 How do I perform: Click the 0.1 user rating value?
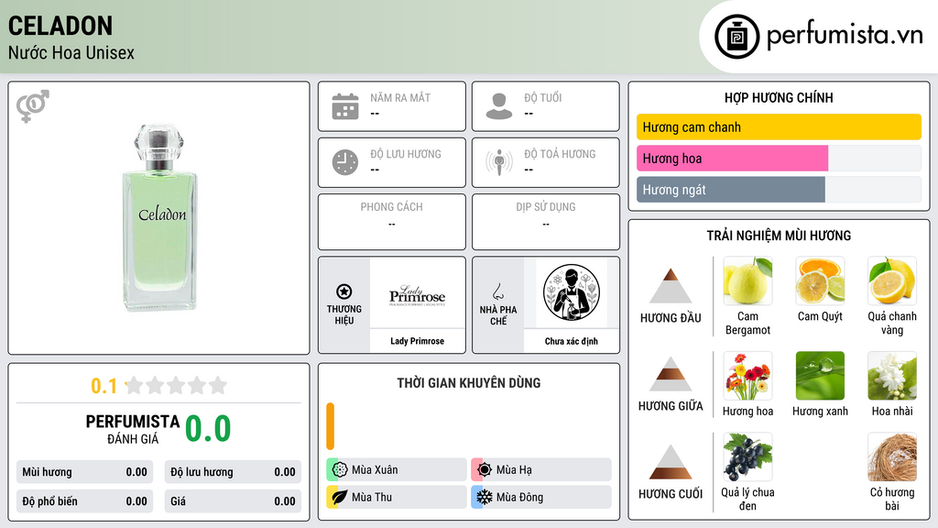104,386
